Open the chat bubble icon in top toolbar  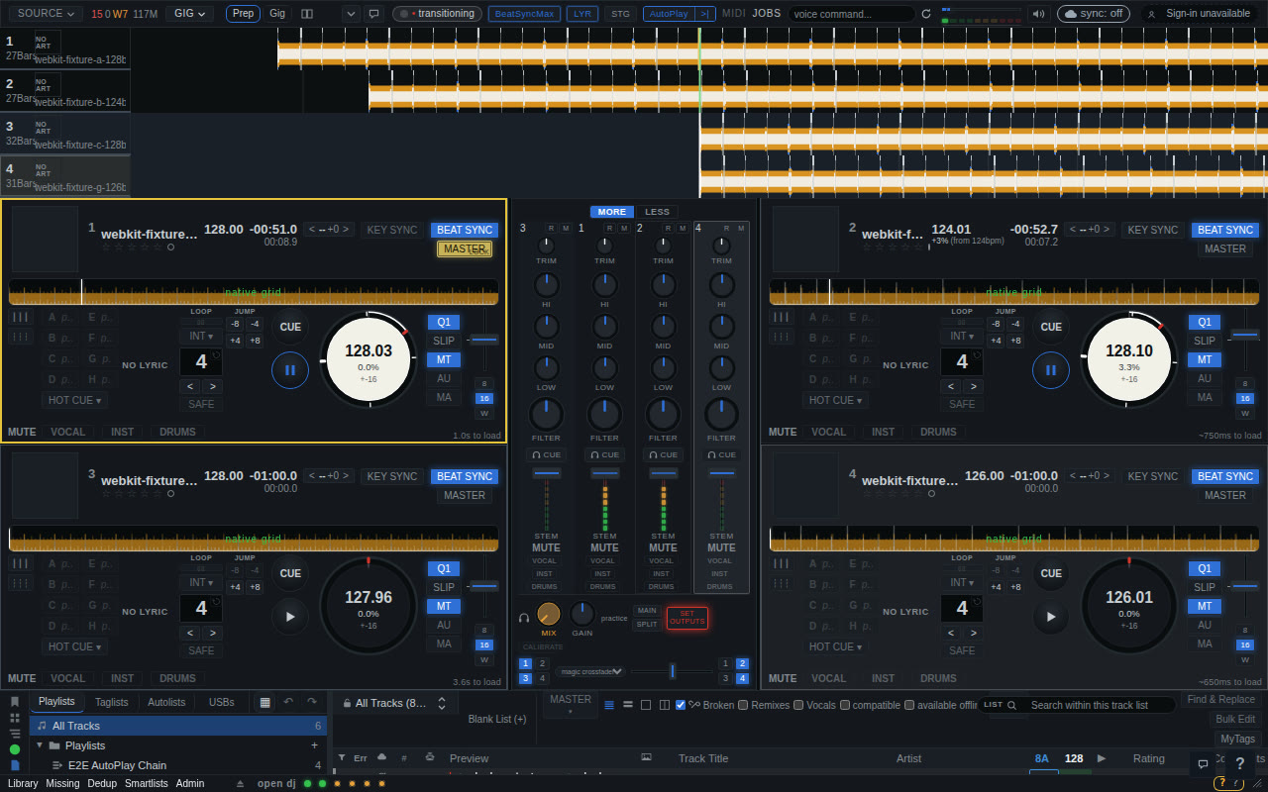373,14
